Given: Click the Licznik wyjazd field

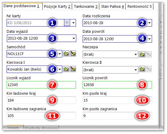Looking at the screenshot, I should (41, 85).
